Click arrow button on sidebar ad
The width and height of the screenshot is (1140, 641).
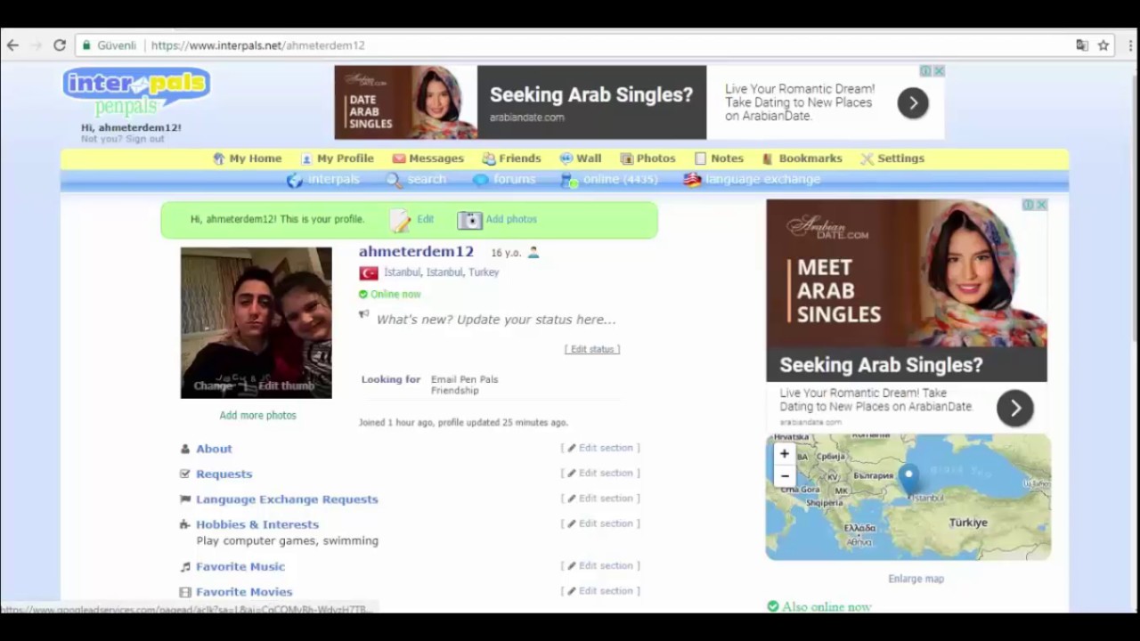[x=1015, y=409]
